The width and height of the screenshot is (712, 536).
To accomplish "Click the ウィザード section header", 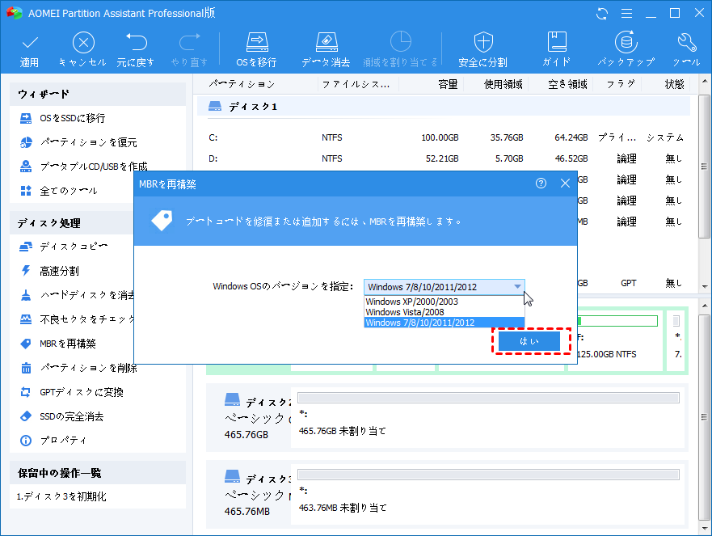I will pos(98,94).
